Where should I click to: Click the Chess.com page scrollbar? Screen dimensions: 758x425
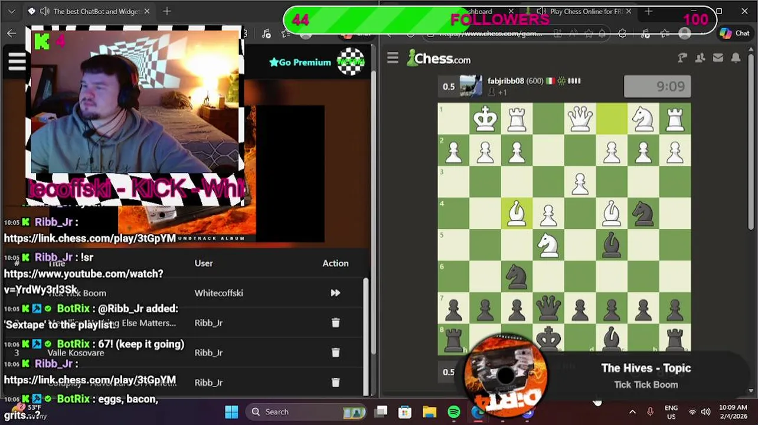[x=751, y=142]
